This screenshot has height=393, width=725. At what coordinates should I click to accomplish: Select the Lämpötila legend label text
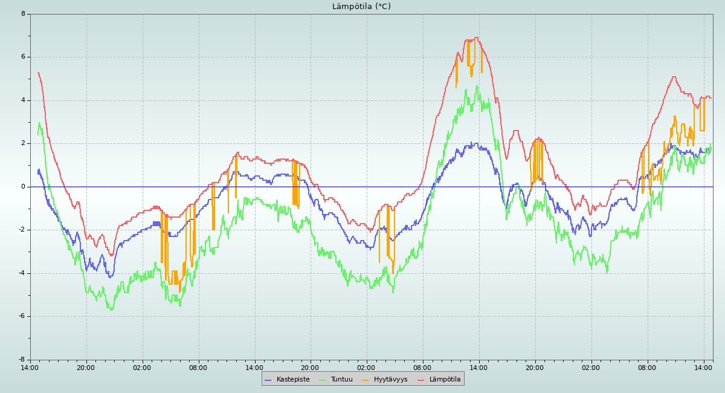click(x=445, y=380)
